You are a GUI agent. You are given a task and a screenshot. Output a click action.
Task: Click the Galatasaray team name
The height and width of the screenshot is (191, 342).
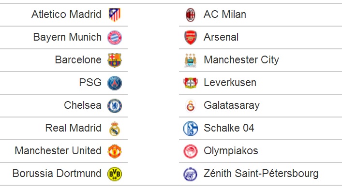(x=232, y=105)
